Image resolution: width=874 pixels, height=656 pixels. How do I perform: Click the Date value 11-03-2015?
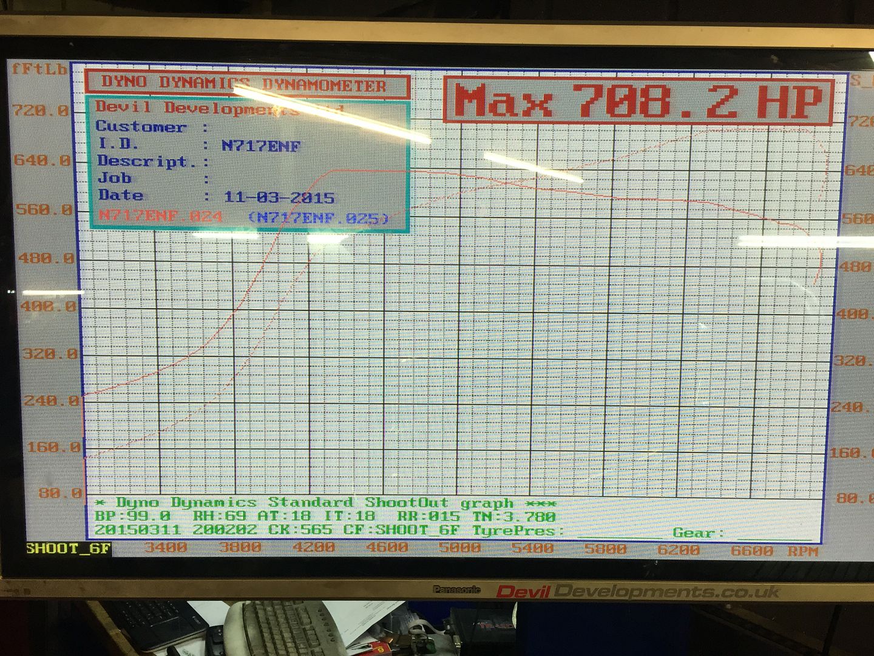(279, 197)
